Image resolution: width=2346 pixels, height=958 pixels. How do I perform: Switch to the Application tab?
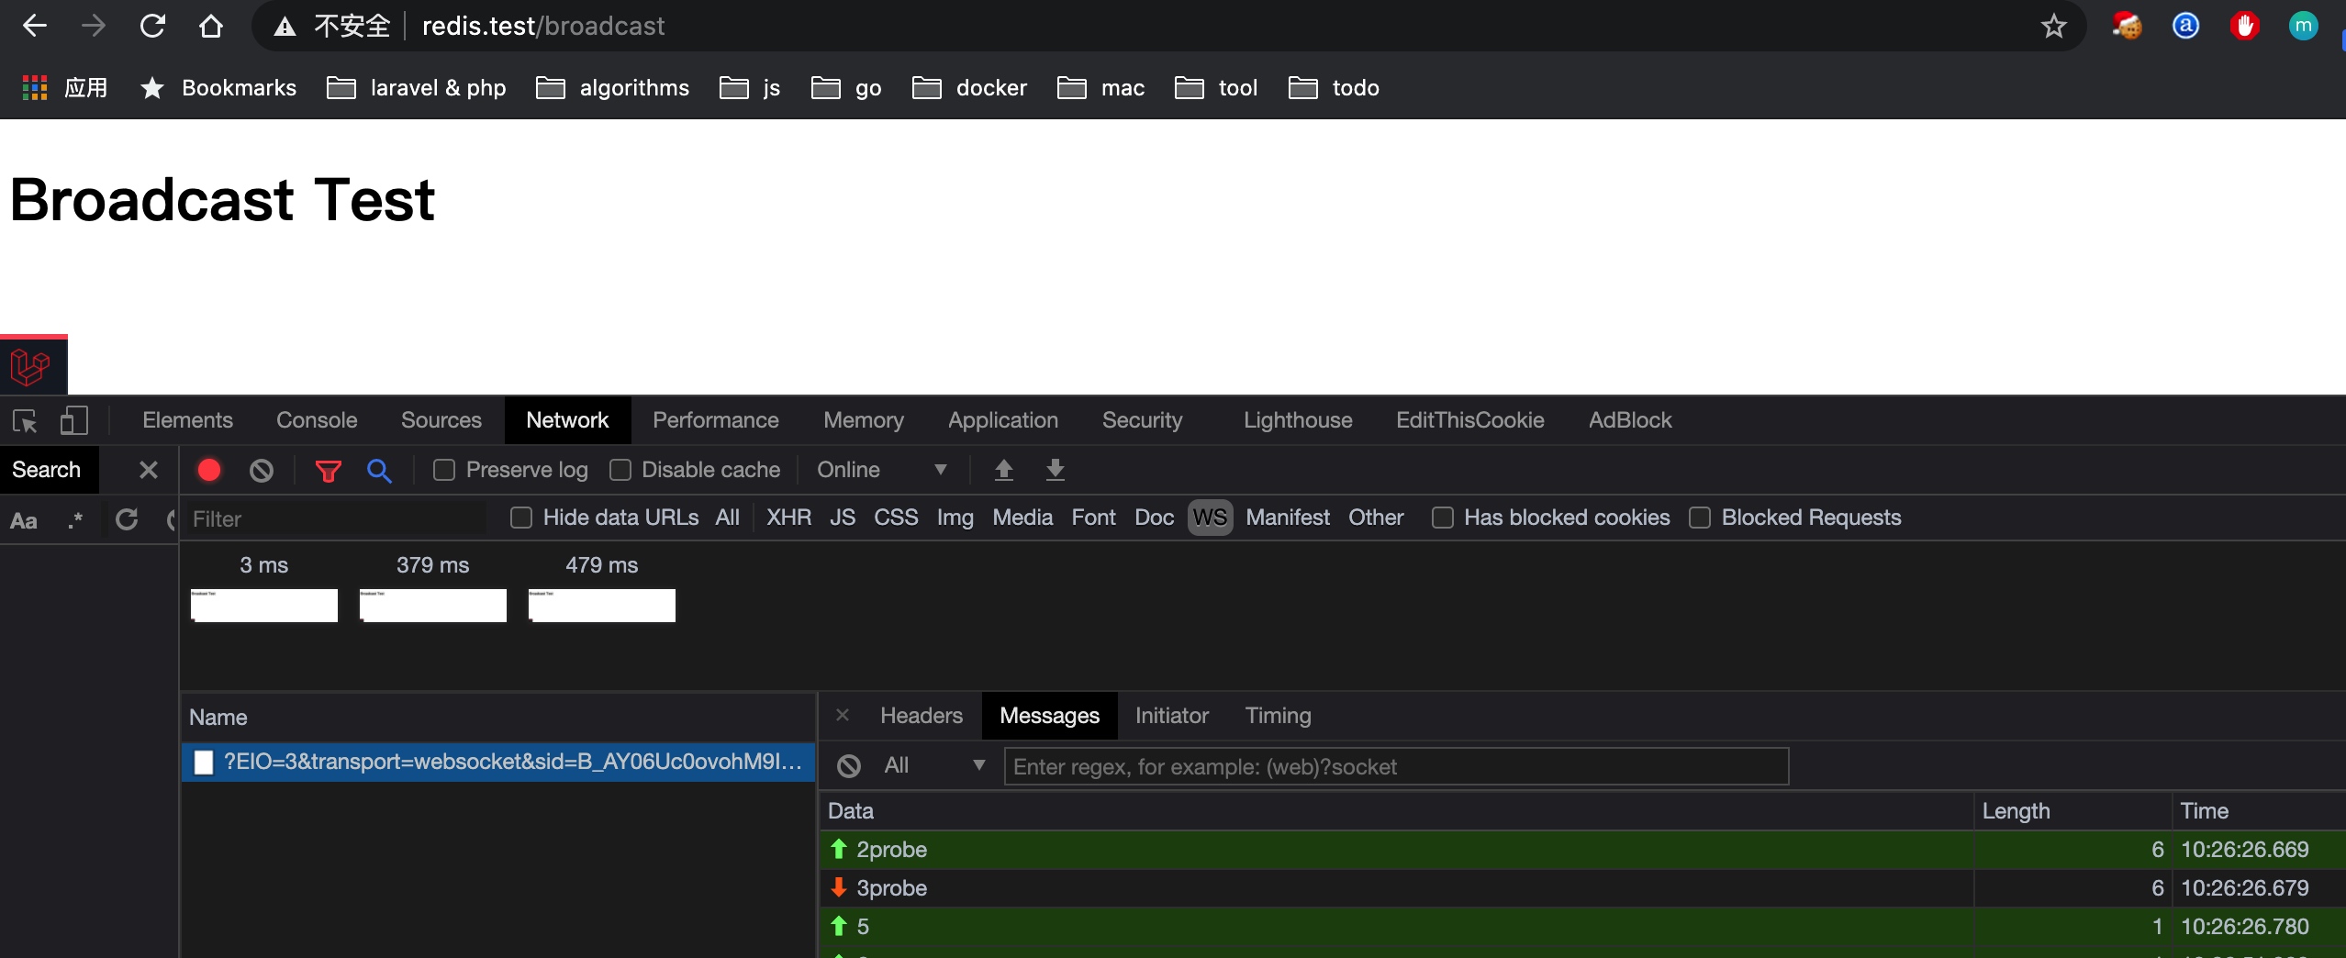click(1003, 420)
